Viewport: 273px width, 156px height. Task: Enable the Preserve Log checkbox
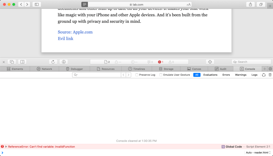tap(137, 75)
